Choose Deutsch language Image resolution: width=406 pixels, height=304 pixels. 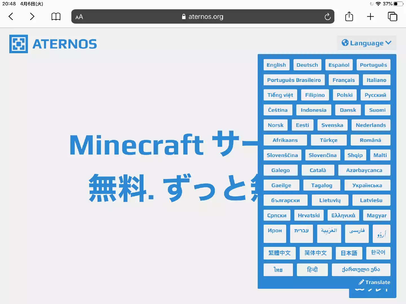point(307,65)
